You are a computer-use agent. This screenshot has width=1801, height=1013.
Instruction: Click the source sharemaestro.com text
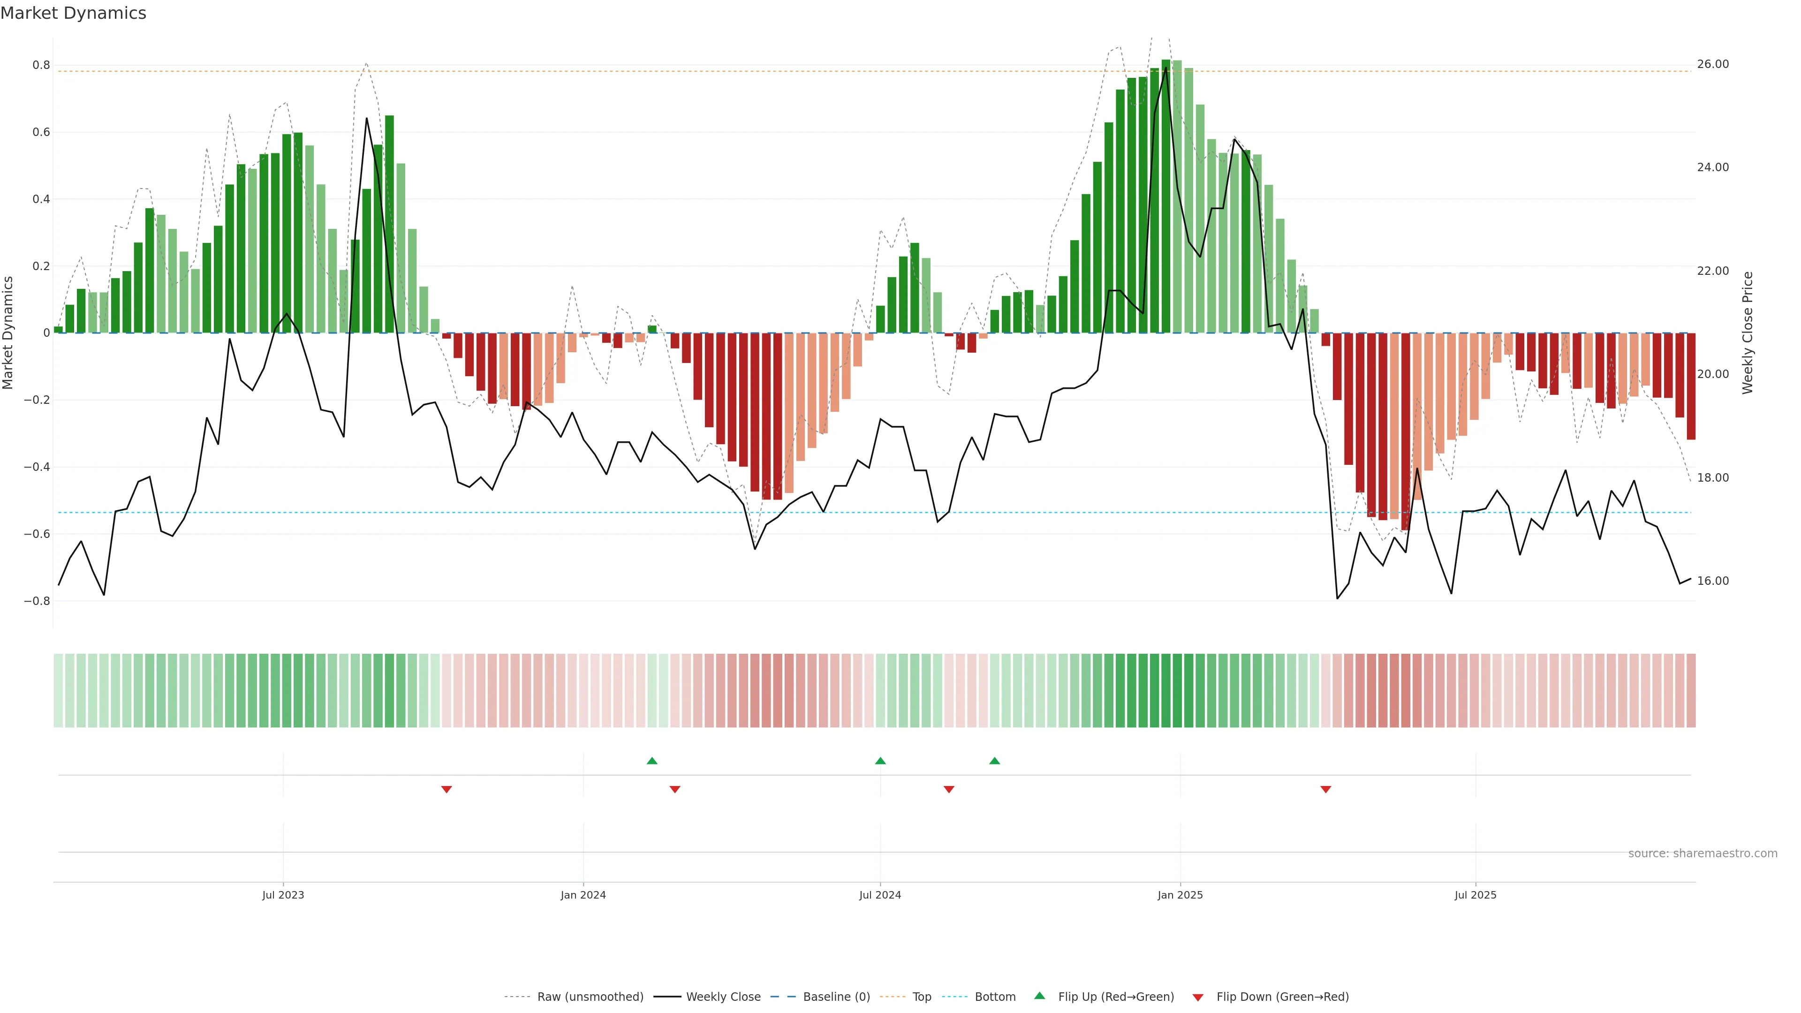tap(1703, 853)
